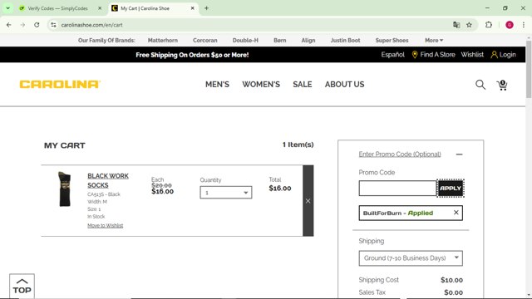532x299 pixels.
Task: Switch to Verify Codes SimplyCodes tab
Action: tap(57, 8)
